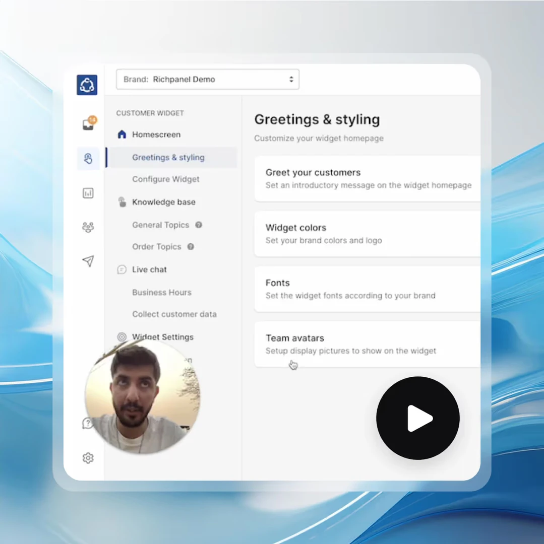Open the General Topics help tooltip
The width and height of the screenshot is (544, 544).
click(x=198, y=225)
